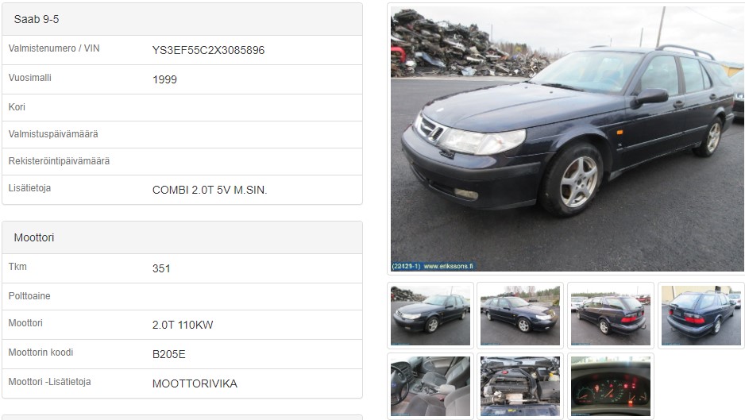Click the Tkm value 351
The height and width of the screenshot is (420, 745).
(x=161, y=269)
